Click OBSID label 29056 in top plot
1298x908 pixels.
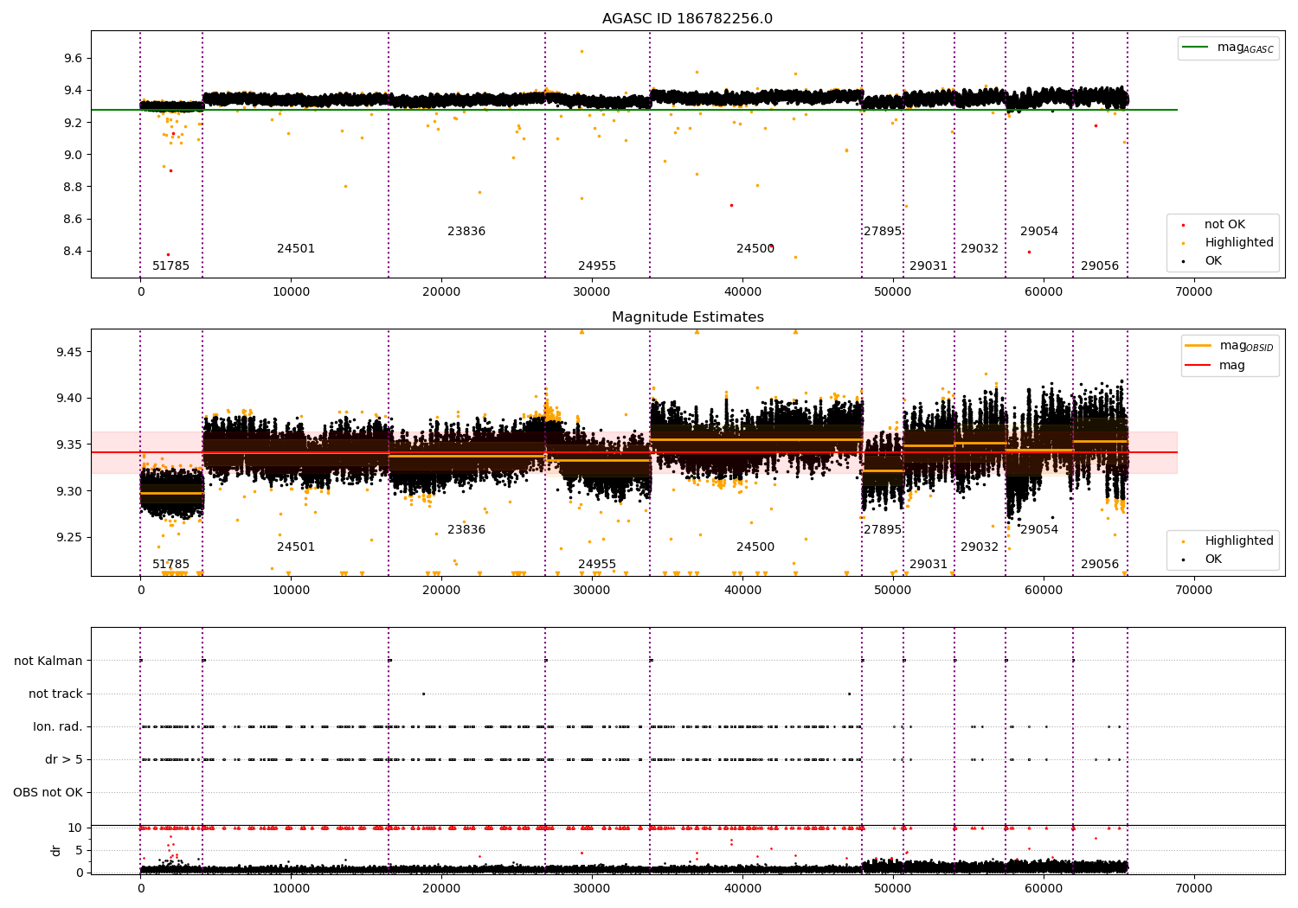(1100, 266)
